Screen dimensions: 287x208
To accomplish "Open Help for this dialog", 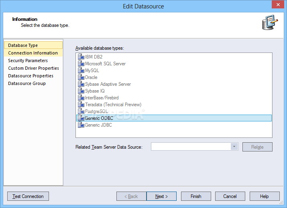I will click(265, 196).
